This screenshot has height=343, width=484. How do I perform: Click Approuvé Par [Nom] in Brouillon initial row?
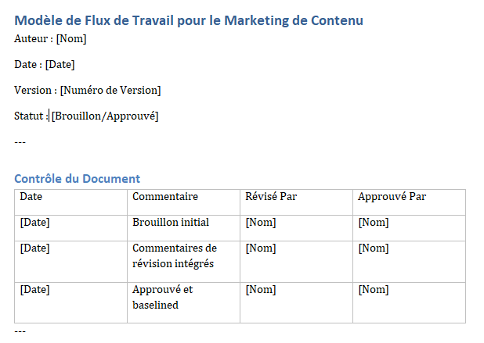pyautogui.click(x=374, y=223)
